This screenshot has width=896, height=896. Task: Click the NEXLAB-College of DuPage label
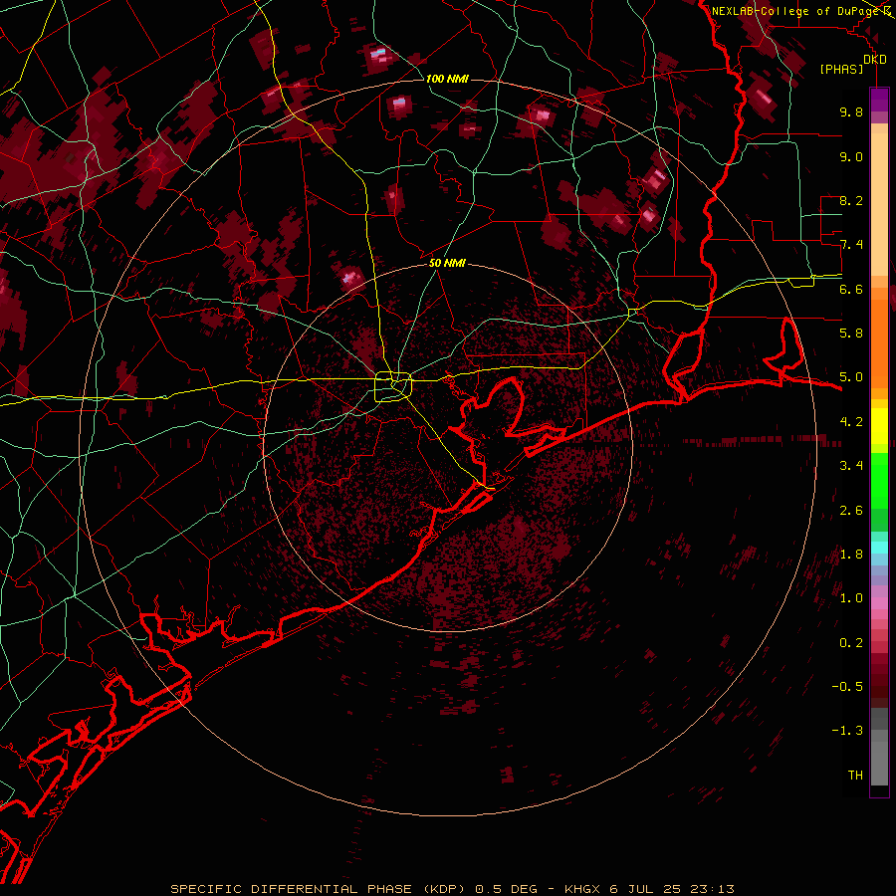(x=796, y=11)
